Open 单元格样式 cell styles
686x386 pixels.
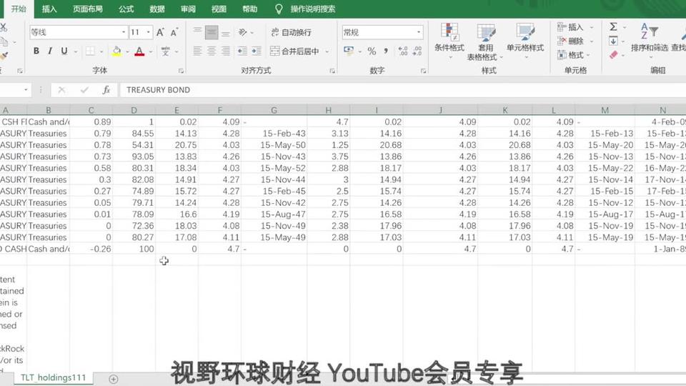[525, 41]
